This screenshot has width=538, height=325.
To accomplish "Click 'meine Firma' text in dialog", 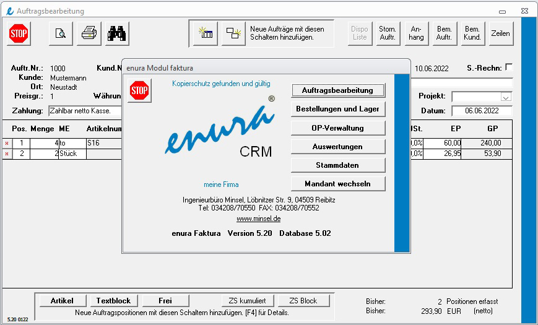I will (221, 184).
